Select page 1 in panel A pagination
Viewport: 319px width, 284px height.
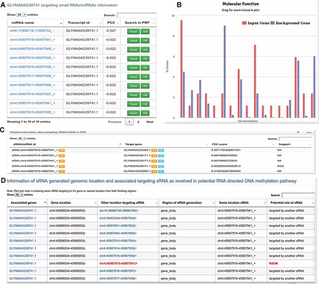[129, 122]
